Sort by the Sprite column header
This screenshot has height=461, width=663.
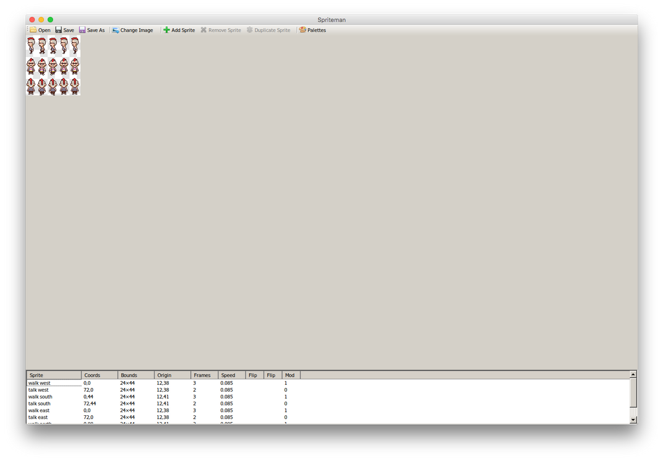(54, 375)
